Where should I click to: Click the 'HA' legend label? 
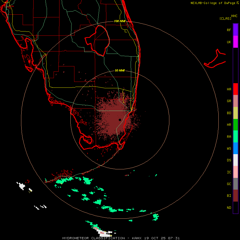click(x=229, y=89)
